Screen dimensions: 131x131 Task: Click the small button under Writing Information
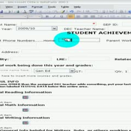25,123
